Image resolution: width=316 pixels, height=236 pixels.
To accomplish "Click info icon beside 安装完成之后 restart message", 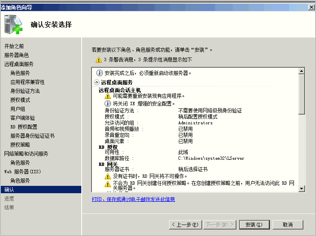I will point(99,73).
